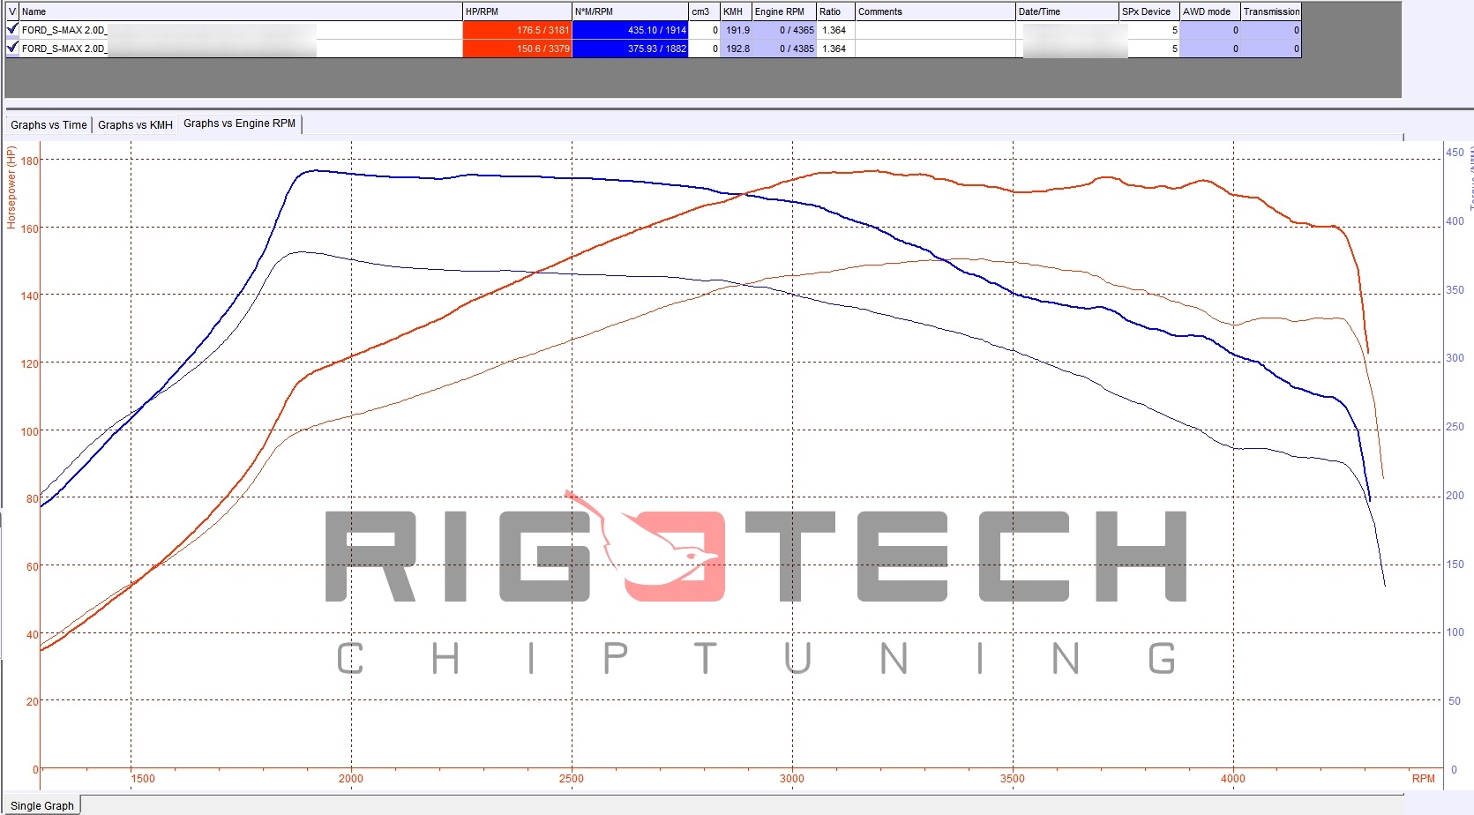
Task: Click the Date/Time column header
Action: [x=1066, y=11]
